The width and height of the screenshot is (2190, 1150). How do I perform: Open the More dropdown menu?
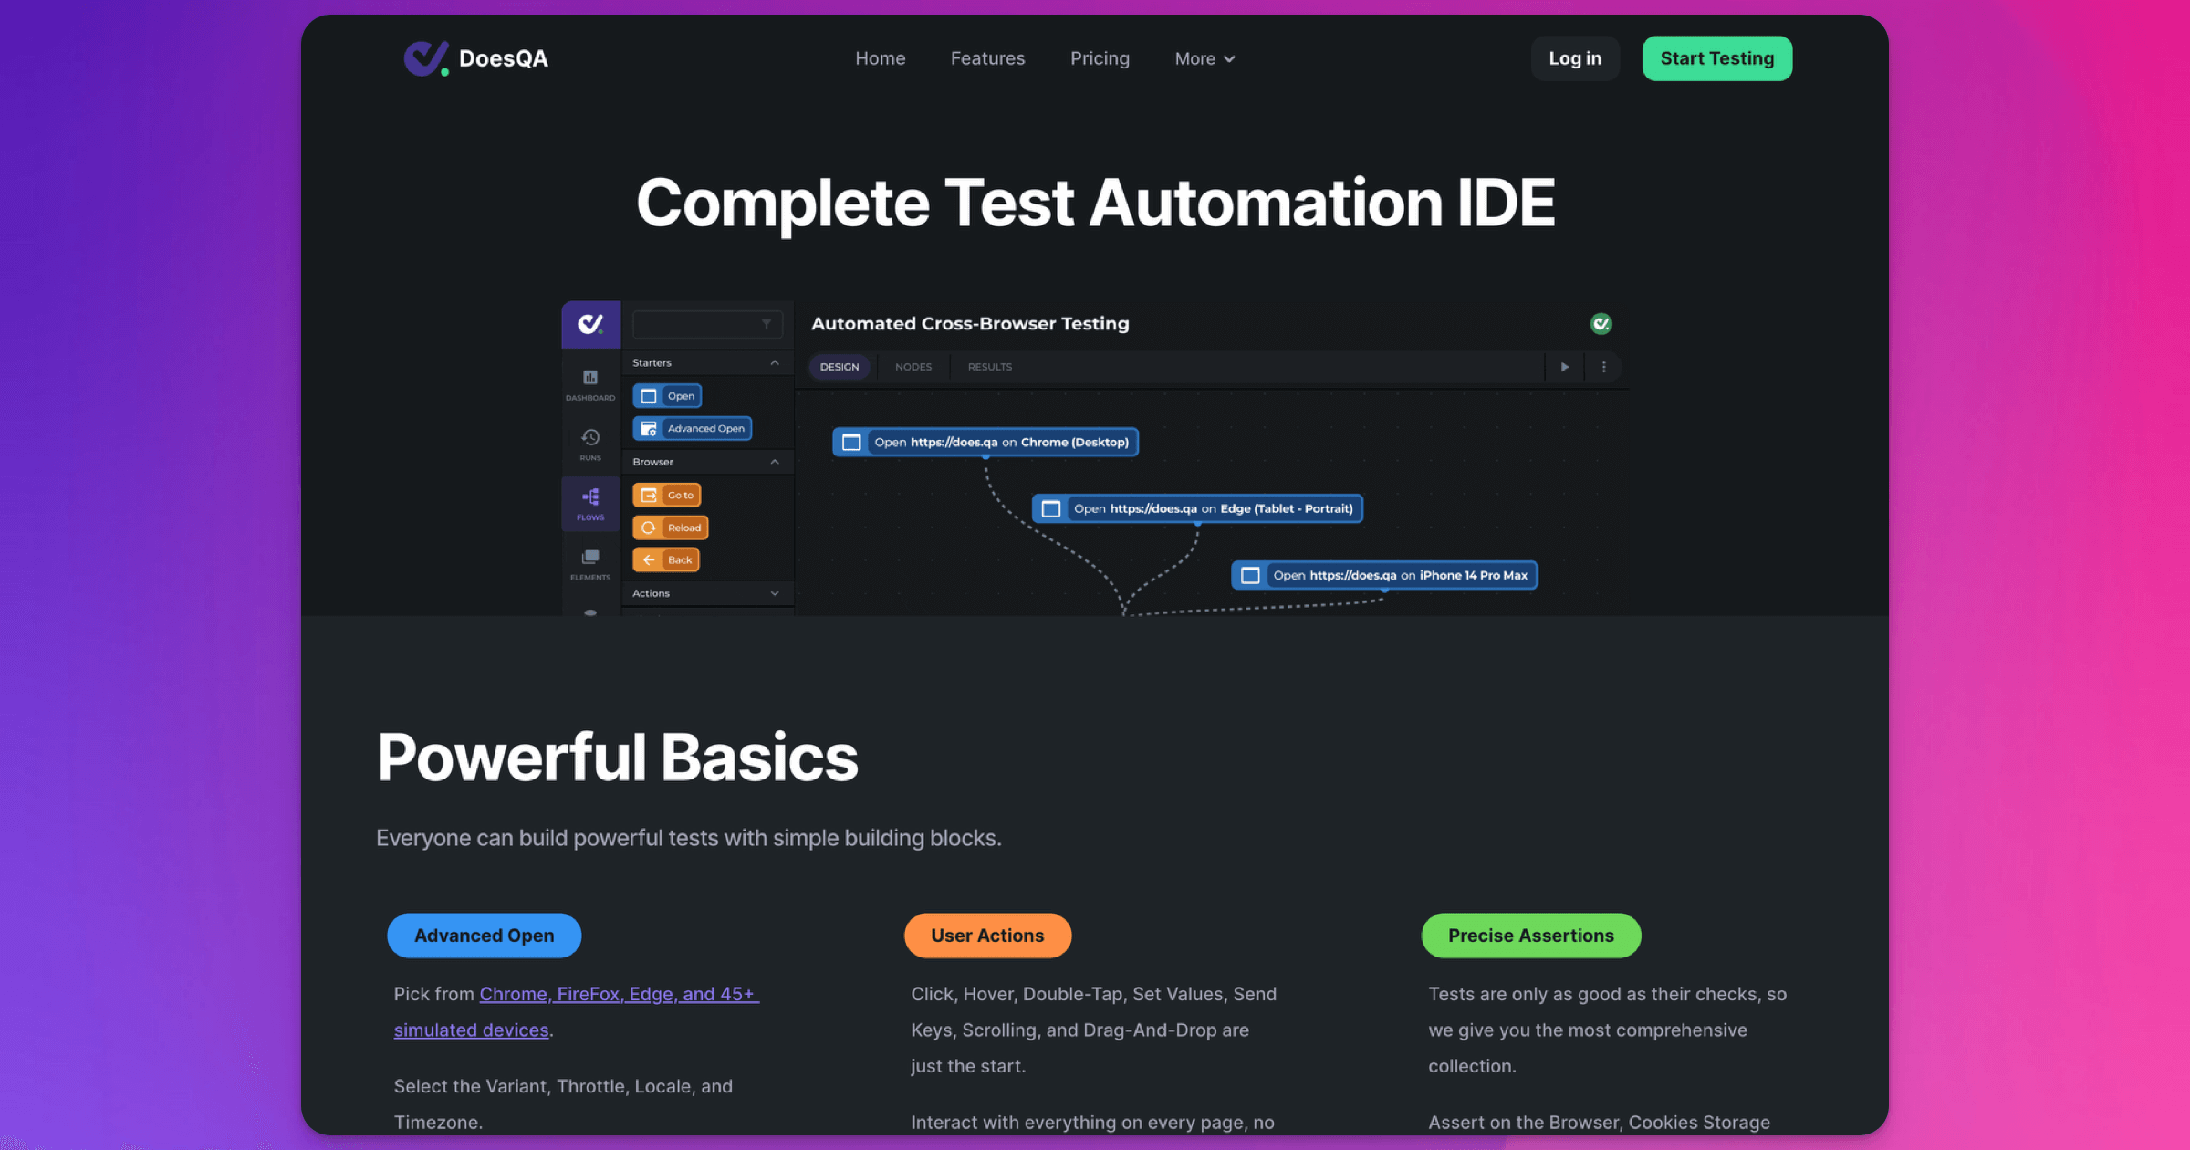coord(1204,58)
